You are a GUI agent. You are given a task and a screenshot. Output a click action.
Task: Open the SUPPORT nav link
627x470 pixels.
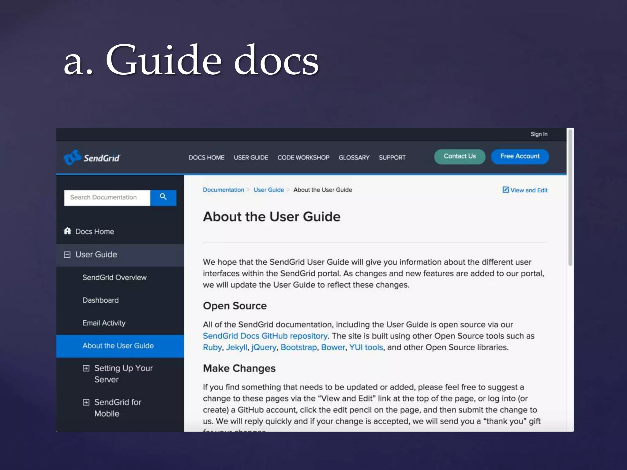click(x=392, y=158)
